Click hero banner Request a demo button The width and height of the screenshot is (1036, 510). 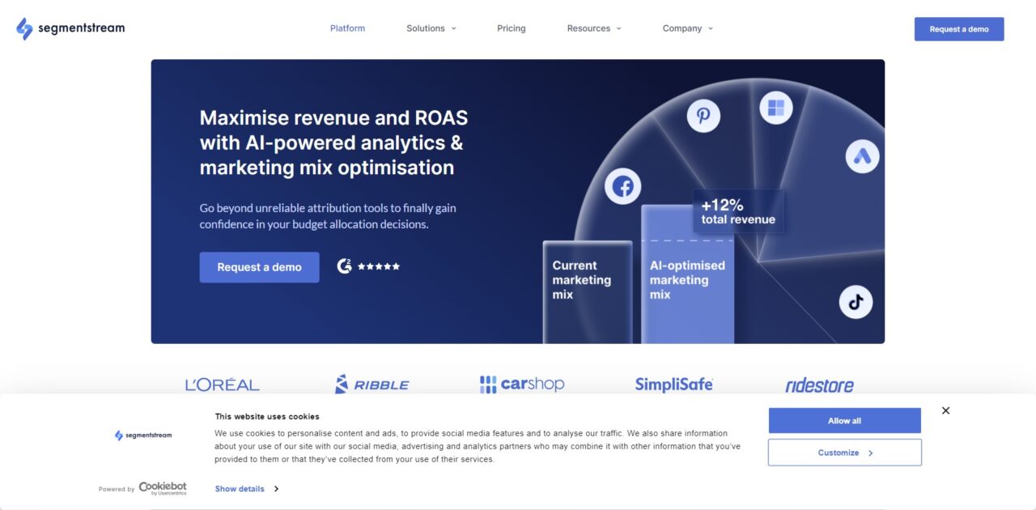tap(259, 267)
